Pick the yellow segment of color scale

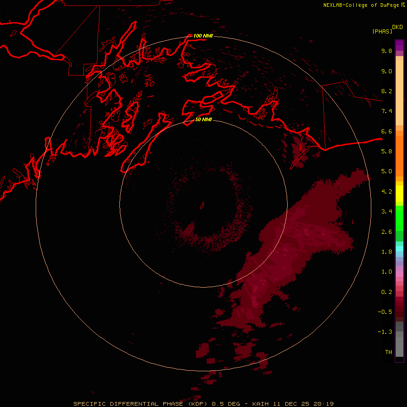tap(399, 194)
